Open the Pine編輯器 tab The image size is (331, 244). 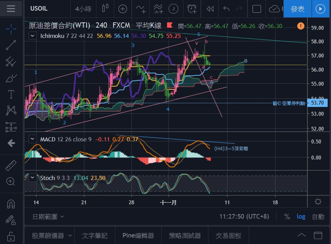138,235
